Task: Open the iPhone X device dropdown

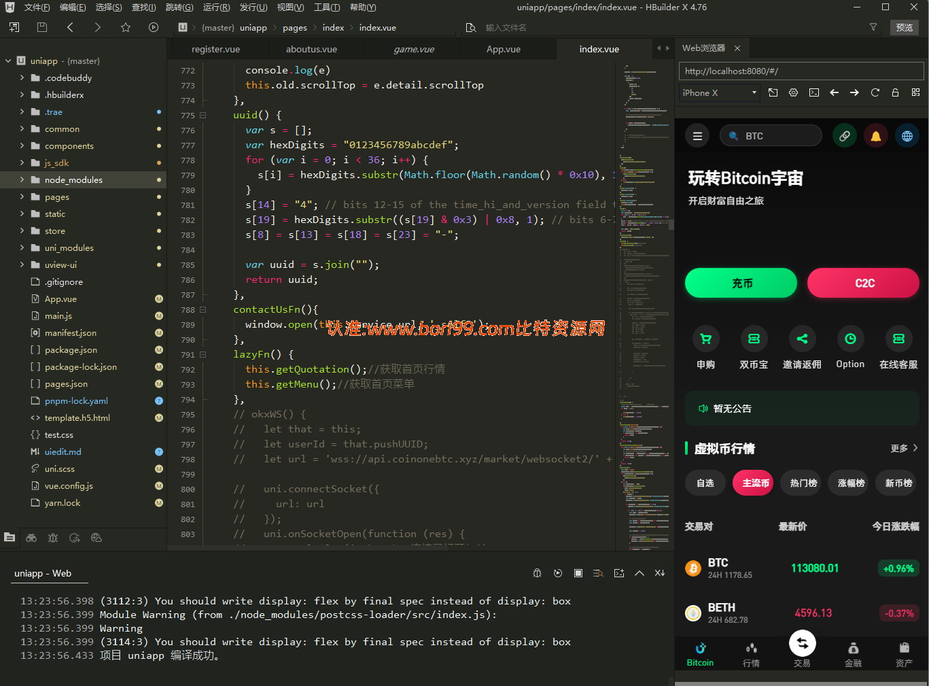Action: click(x=720, y=92)
